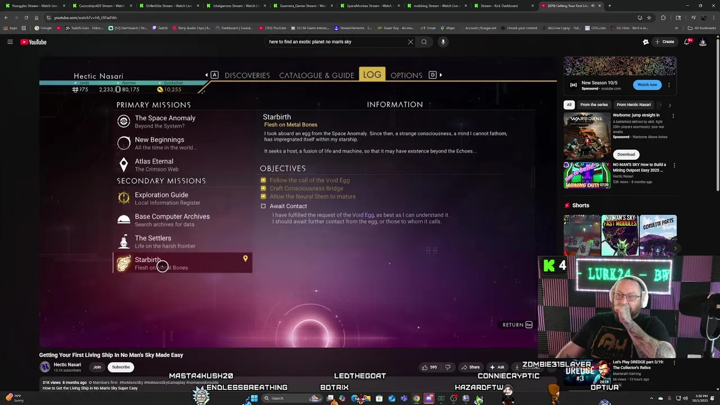
Task: Open Hectic Nasari channel avatar
Action: point(44,367)
